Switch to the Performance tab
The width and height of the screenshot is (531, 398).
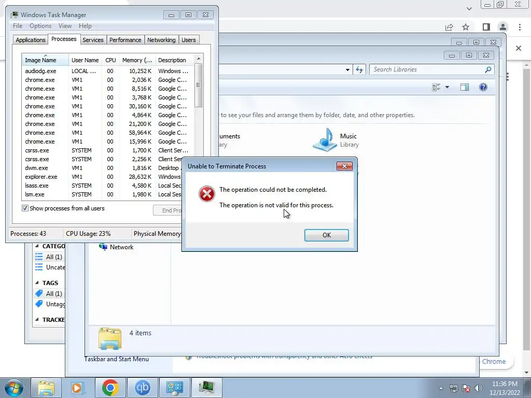point(125,39)
